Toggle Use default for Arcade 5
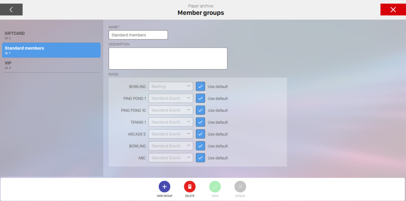The height and width of the screenshot is (201, 406). pyautogui.click(x=200, y=134)
